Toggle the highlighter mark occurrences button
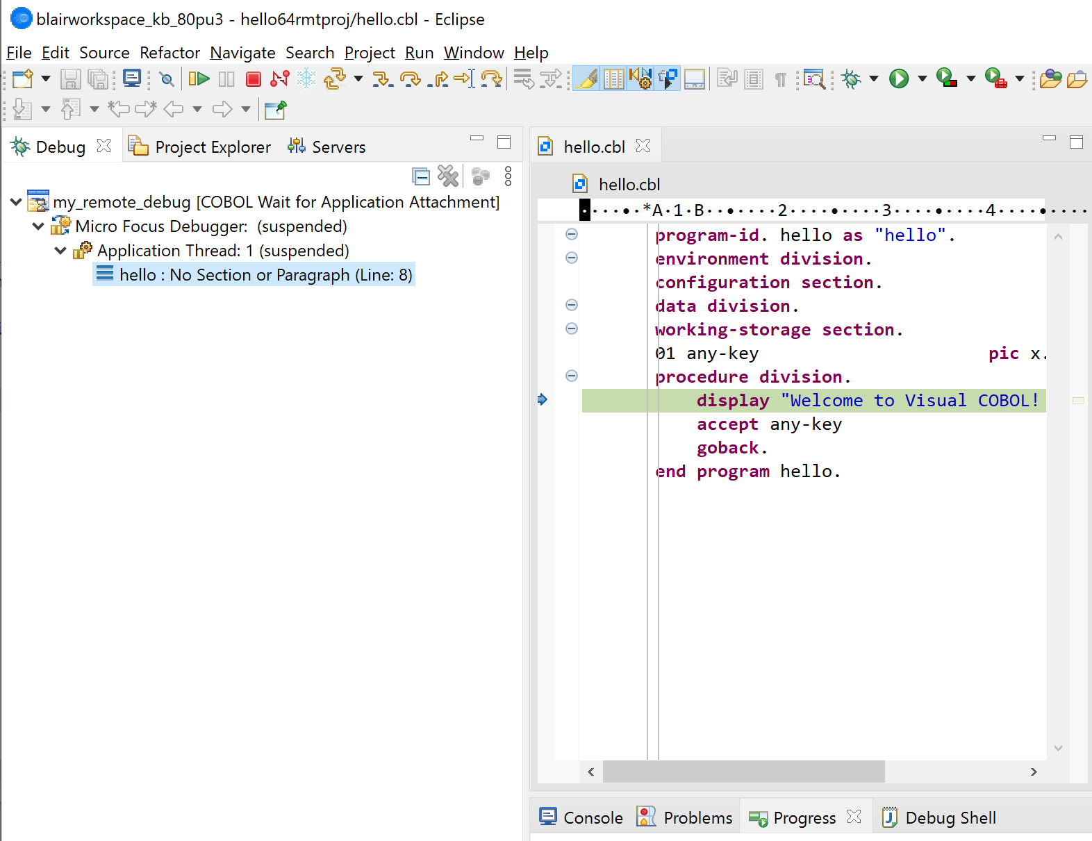Image resolution: width=1092 pixels, height=841 pixels. (x=586, y=79)
